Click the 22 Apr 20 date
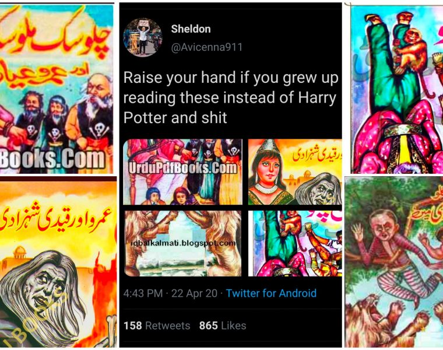The image size is (443, 350). coord(194,293)
